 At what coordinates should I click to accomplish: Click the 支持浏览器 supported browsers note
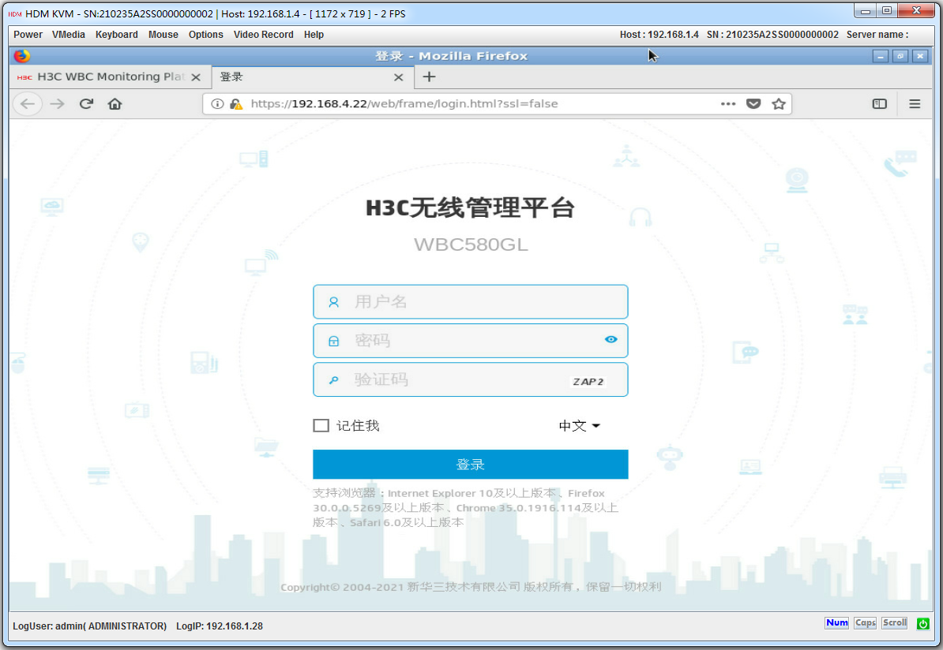click(x=465, y=508)
